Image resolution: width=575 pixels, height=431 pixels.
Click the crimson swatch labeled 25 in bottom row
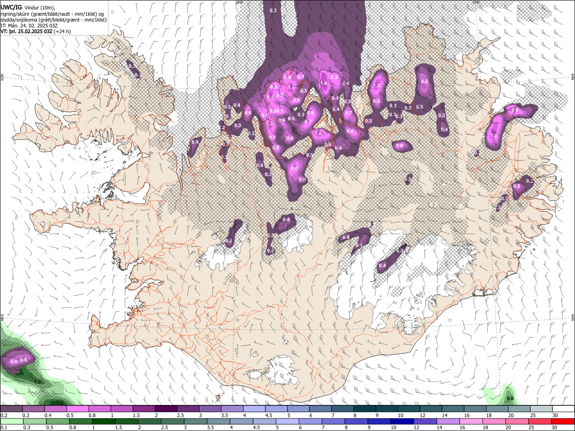(x=540, y=421)
